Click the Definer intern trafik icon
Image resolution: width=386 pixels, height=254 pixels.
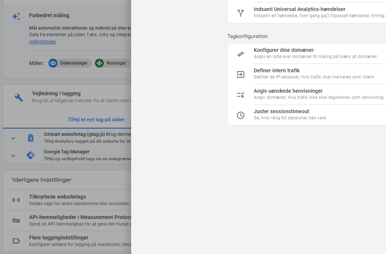[240, 74]
